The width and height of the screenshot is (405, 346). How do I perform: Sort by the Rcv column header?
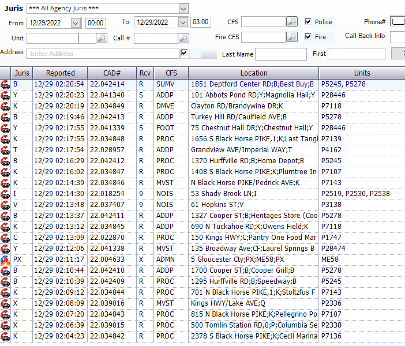145,73
